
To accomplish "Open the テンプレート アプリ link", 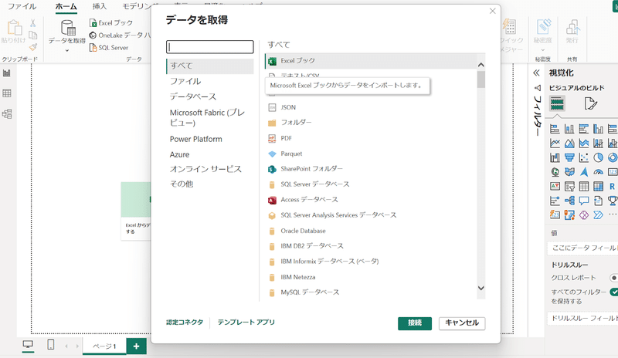I will coord(246,323).
